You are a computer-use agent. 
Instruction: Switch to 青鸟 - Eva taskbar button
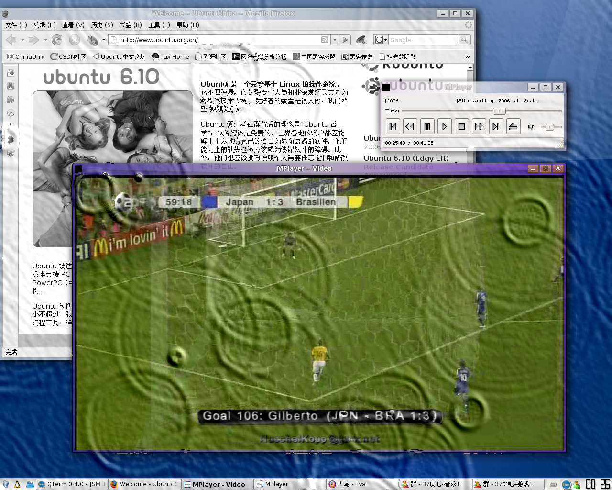tap(363, 484)
